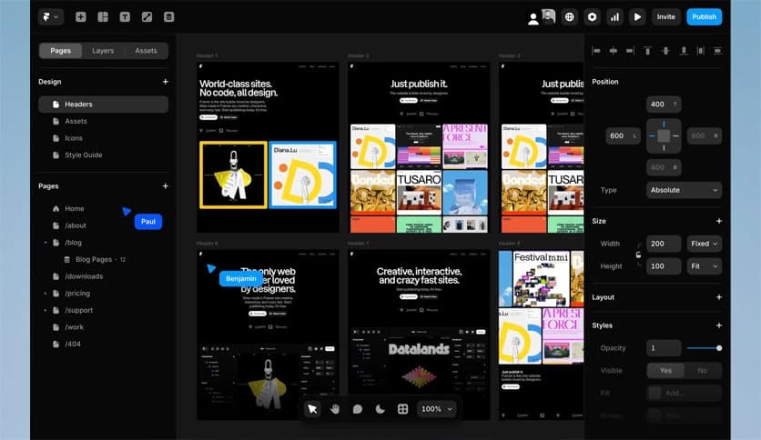Open the grid view icon in bottom toolbar
761x440 pixels.
tap(403, 409)
